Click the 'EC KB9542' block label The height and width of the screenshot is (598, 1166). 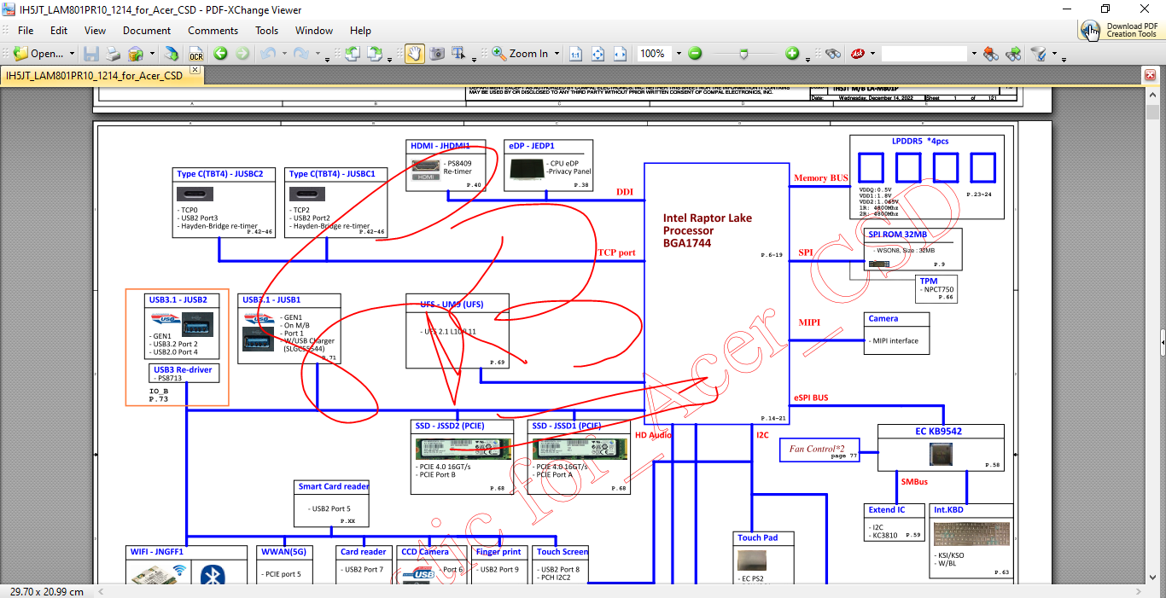pyautogui.click(x=938, y=432)
